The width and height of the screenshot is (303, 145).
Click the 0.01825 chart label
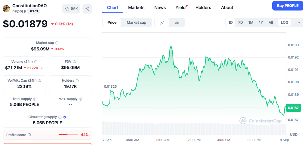(110, 86)
